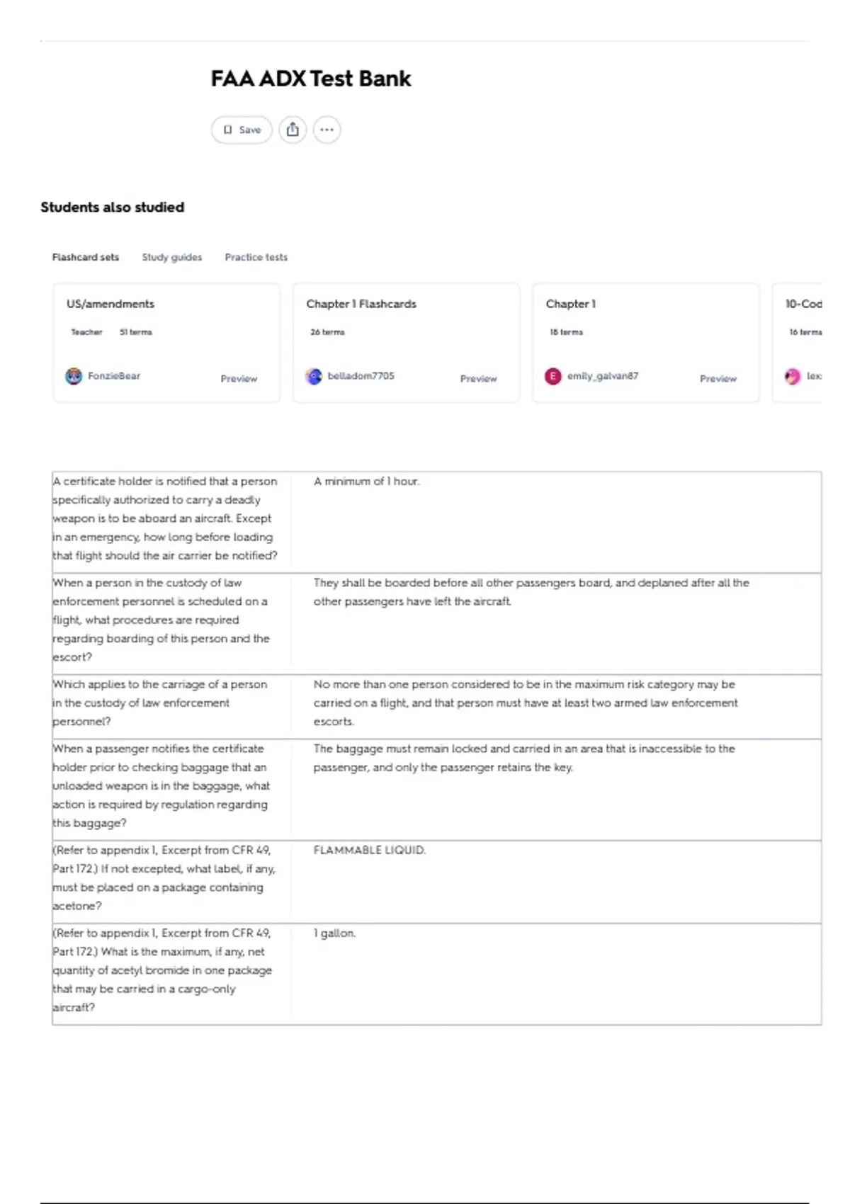Click belladom7705's avatar icon

[x=314, y=376]
